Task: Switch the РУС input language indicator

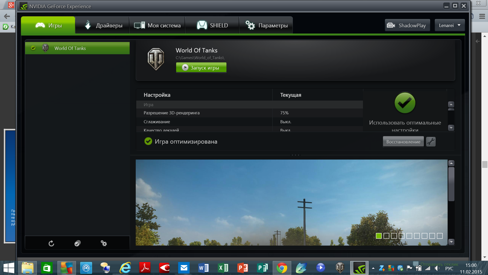Action: click(x=449, y=268)
